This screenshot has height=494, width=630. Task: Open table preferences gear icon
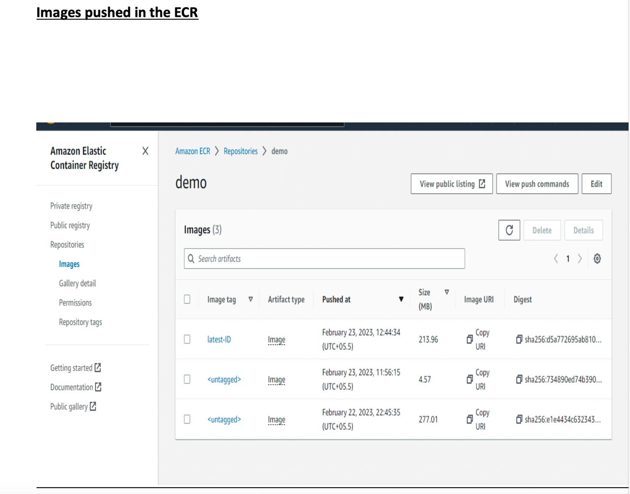coord(597,259)
